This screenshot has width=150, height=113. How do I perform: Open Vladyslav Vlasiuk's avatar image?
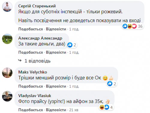[7, 96]
